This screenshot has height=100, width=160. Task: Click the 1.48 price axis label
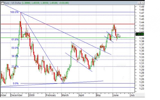(x=142, y=10)
